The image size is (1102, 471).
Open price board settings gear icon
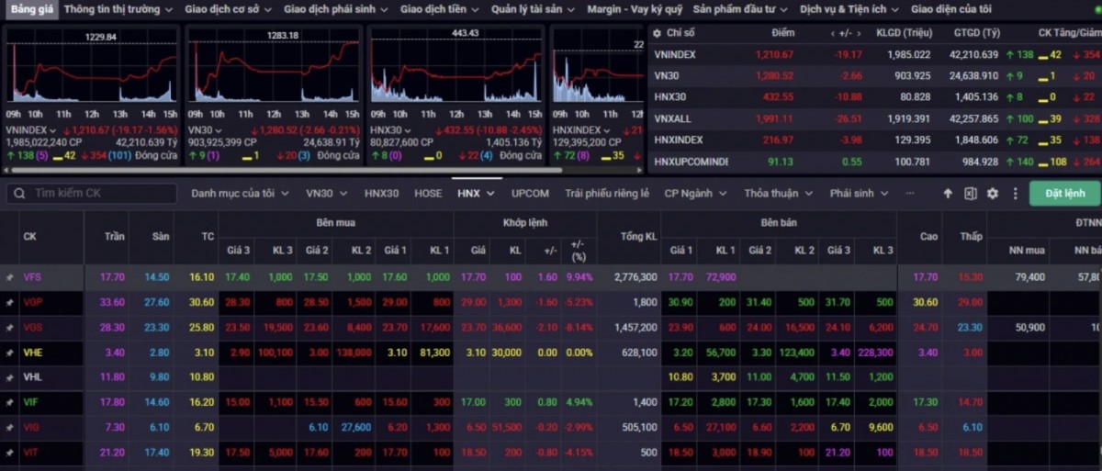tap(993, 194)
